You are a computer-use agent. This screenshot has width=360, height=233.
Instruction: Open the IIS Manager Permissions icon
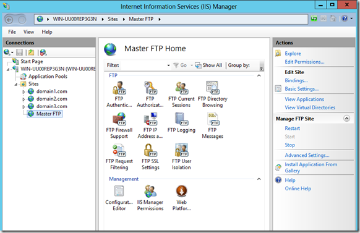150,198
